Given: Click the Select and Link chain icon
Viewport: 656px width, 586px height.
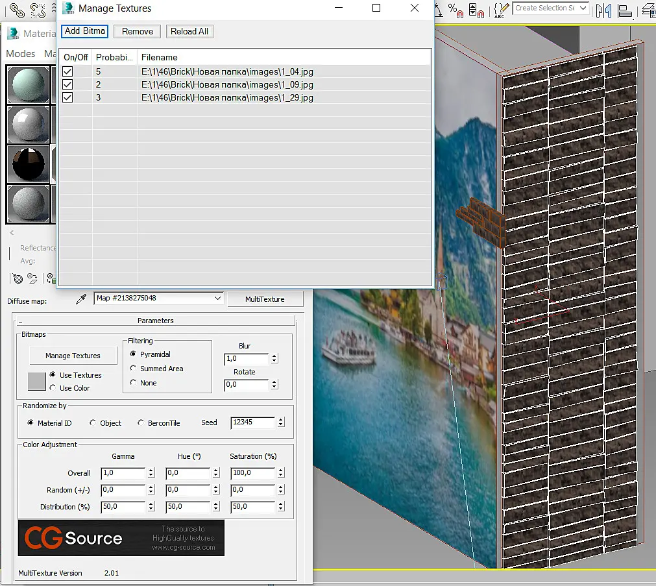Looking at the screenshot, I should coord(17,10).
